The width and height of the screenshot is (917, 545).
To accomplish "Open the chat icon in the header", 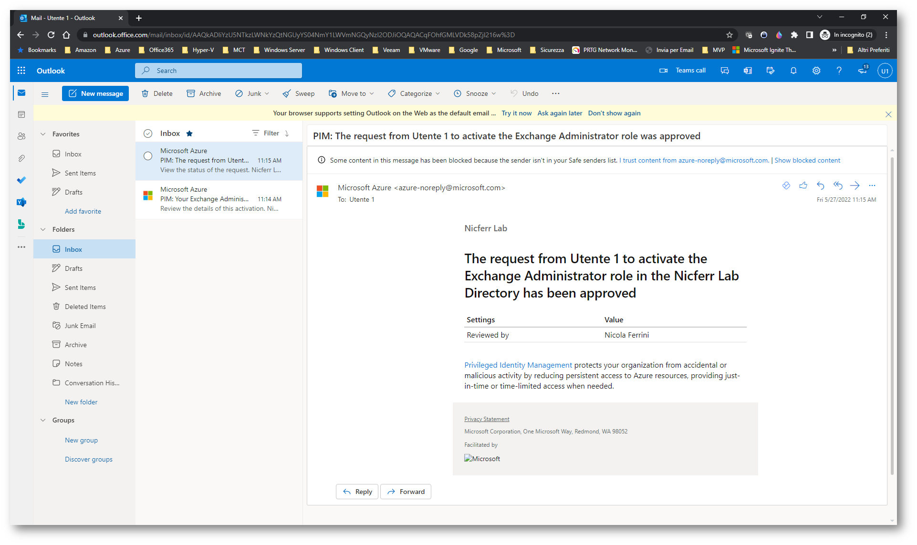I will (x=725, y=71).
